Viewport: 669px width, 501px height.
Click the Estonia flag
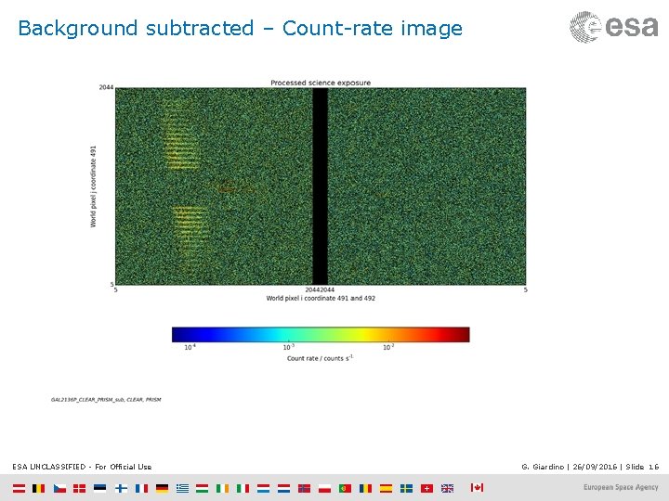pyautogui.click(x=99, y=488)
